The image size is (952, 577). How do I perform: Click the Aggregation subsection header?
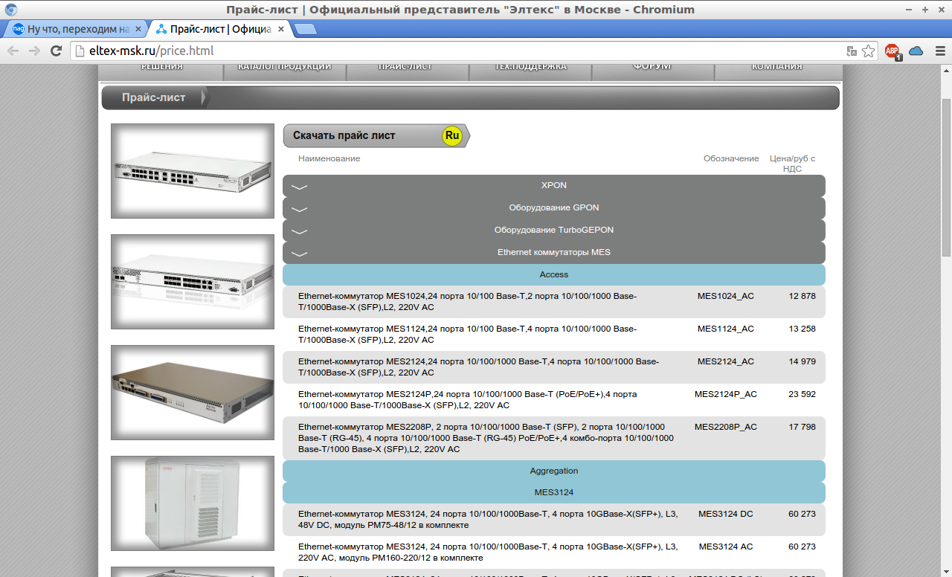coord(554,471)
